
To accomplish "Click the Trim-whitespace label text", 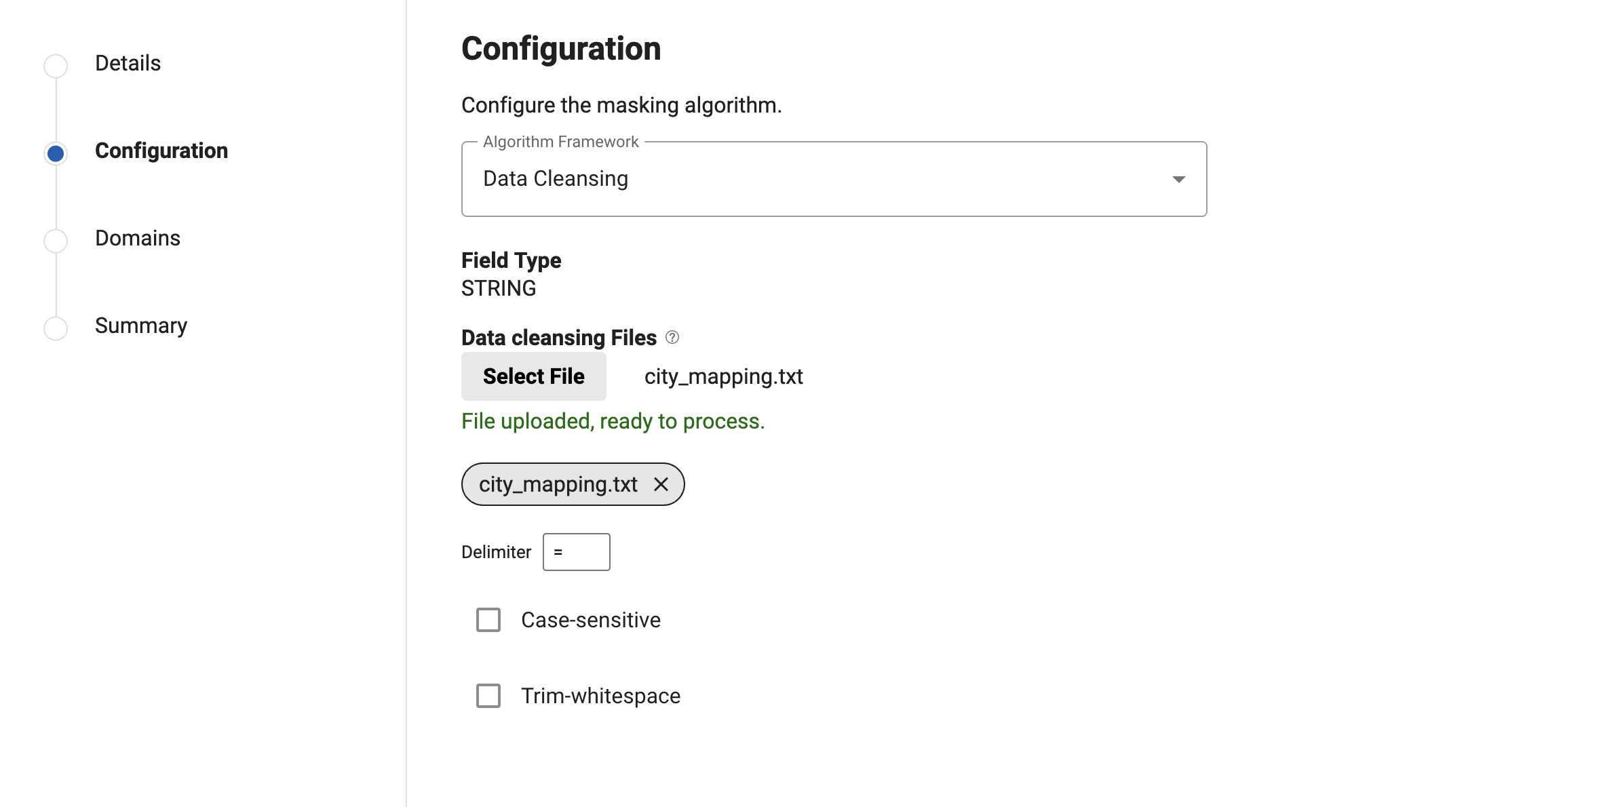I will 600,696.
